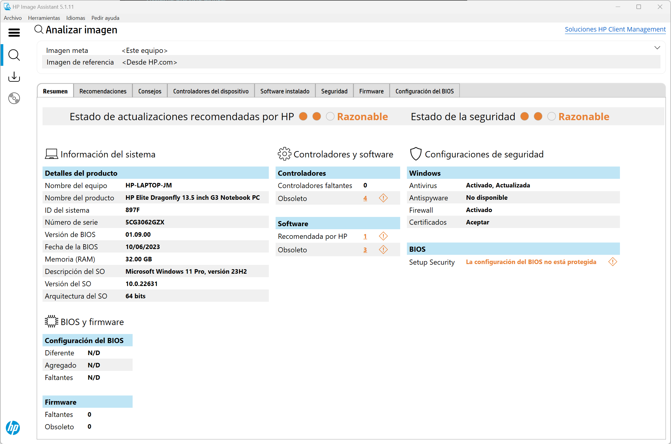Switch to the Firmware tab

(371, 91)
